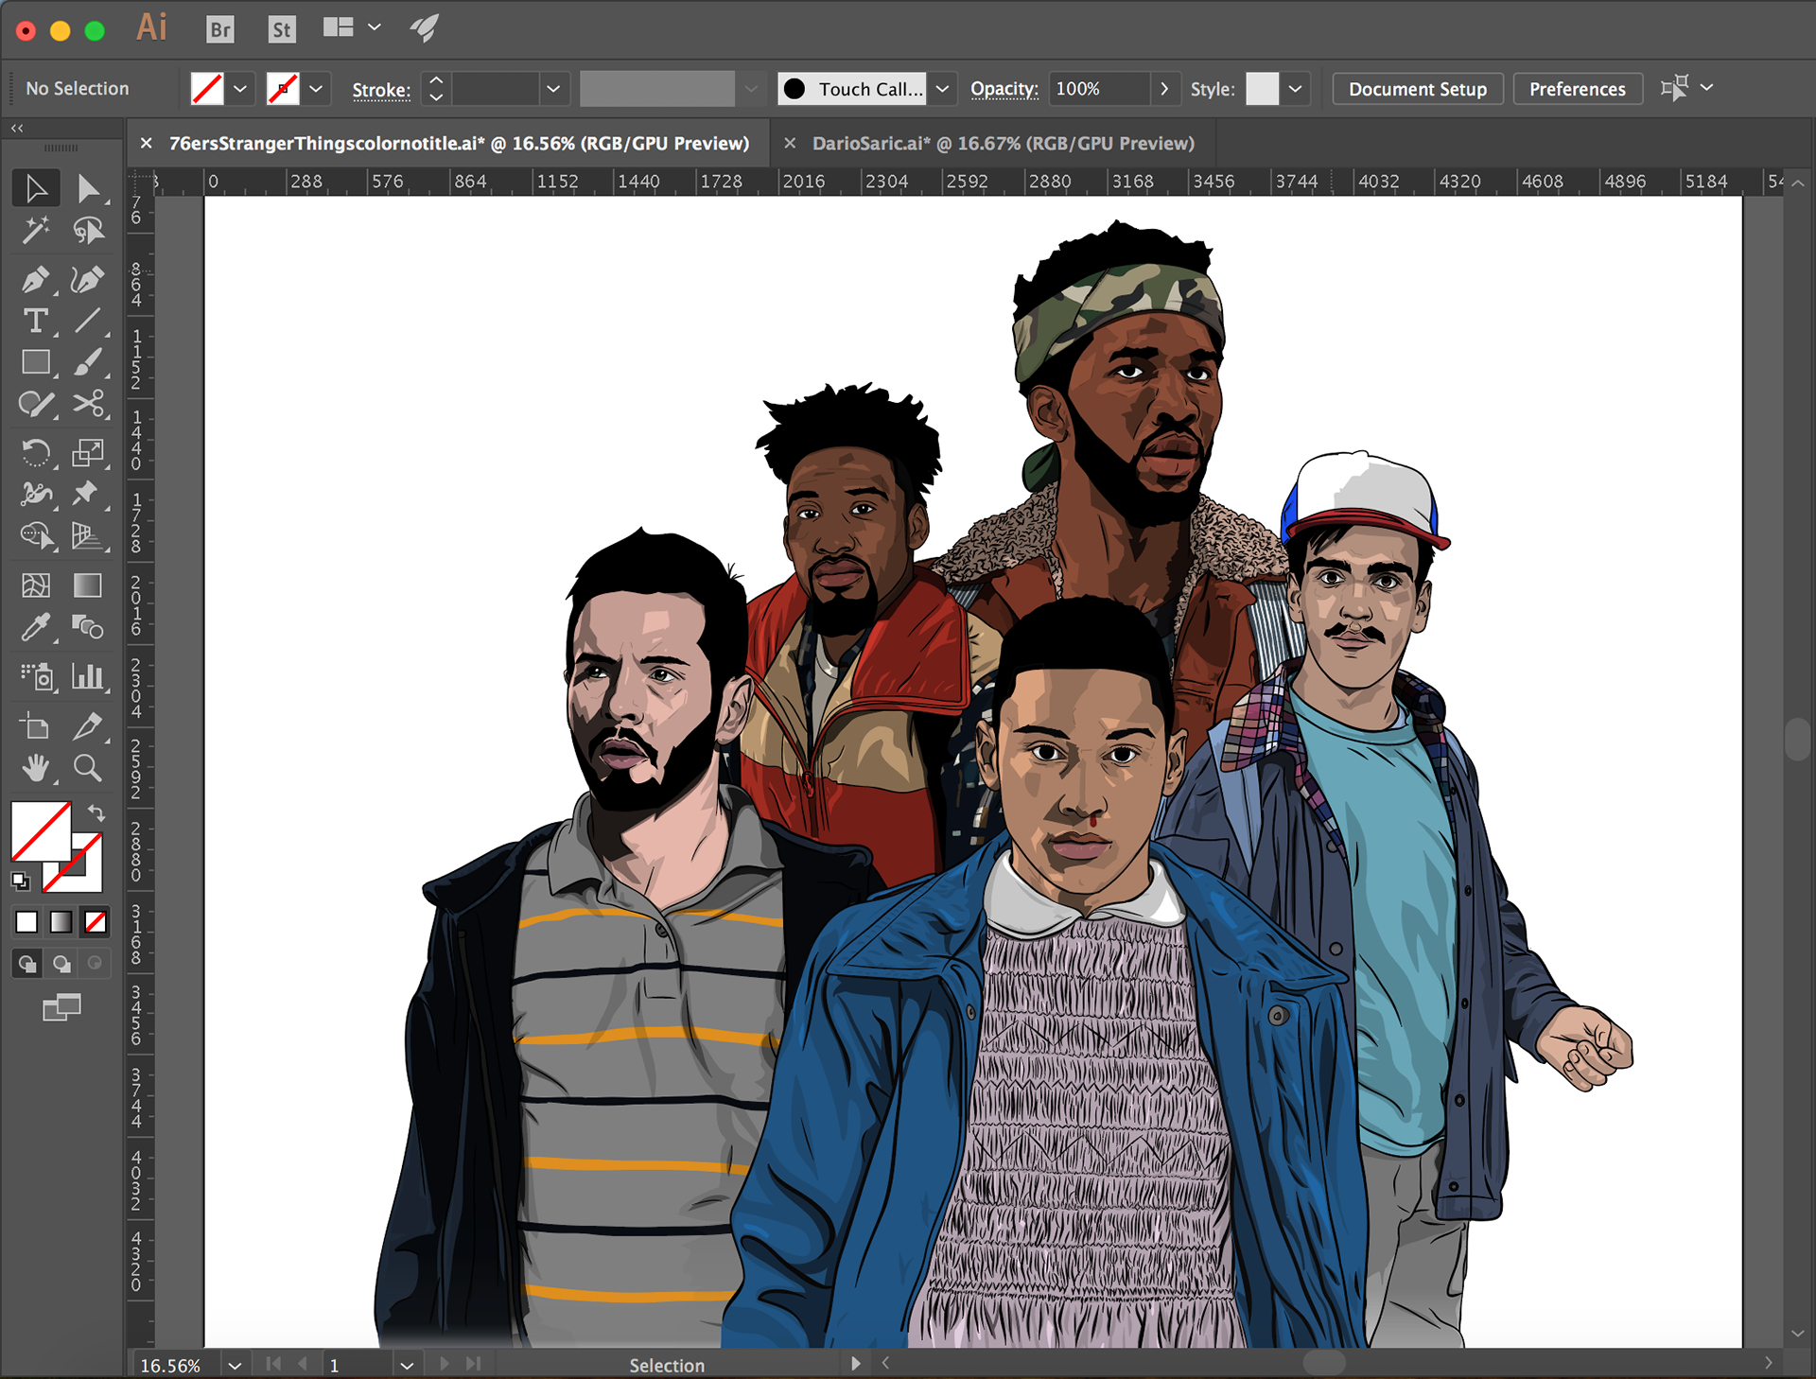Select the Curvature tool
This screenshot has width=1816, height=1379.
pyautogui.click(x=88, y=280)
